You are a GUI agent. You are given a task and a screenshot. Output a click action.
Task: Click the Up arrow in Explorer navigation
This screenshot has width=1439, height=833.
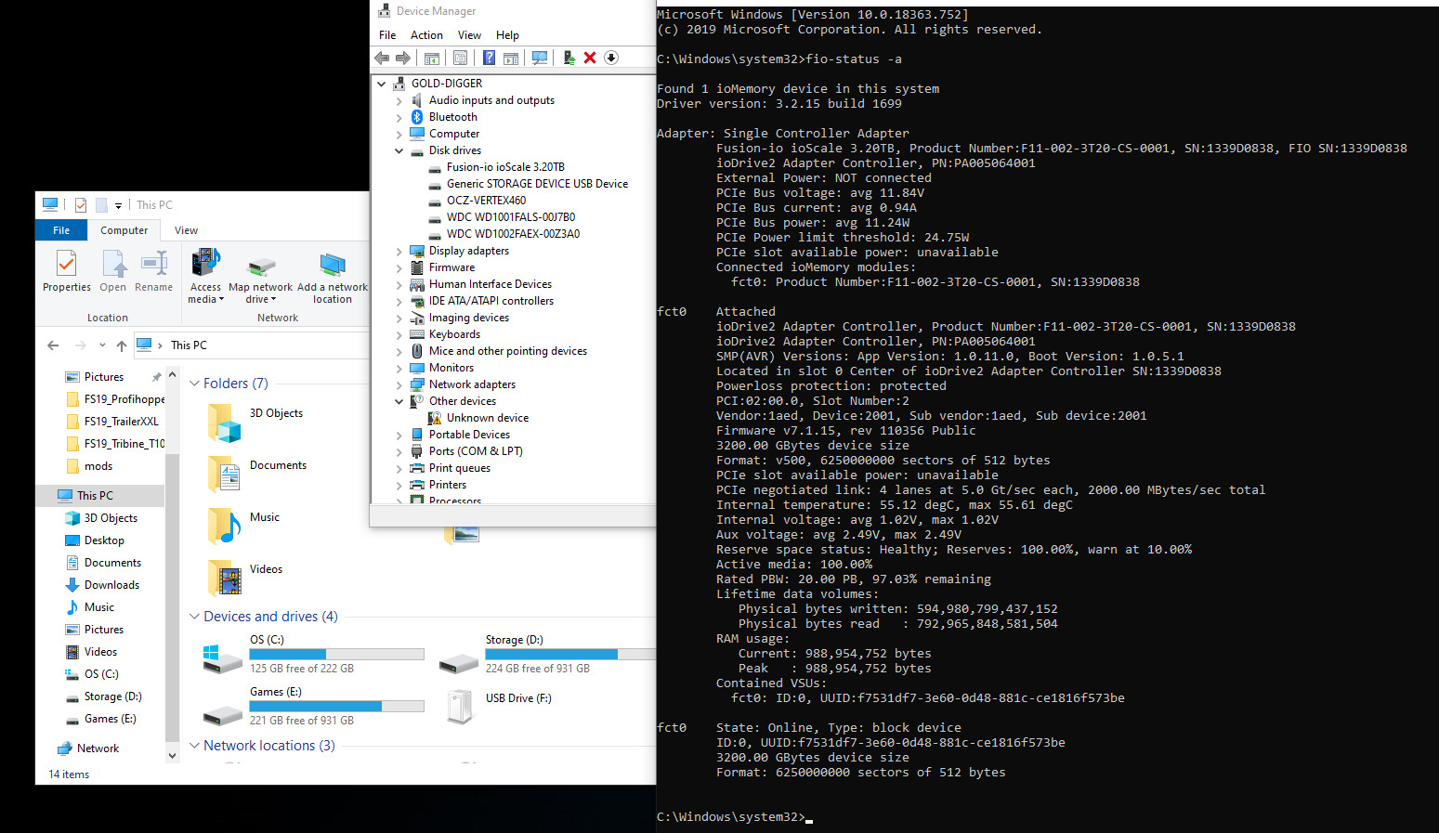point(122,345)
